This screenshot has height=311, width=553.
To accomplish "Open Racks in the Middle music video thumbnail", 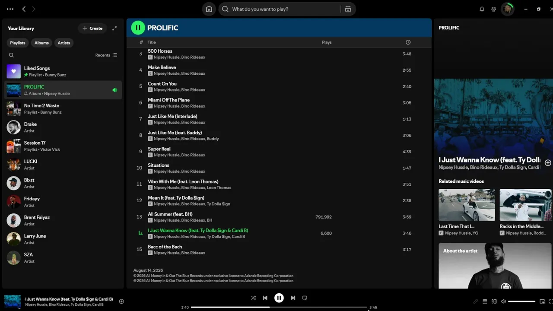I will coord(526,205).
